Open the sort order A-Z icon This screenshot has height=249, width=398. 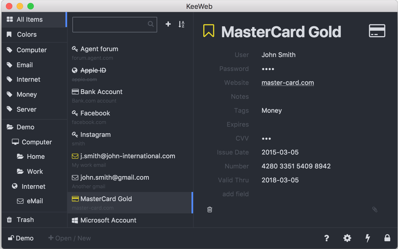click(x=182, y=24)
